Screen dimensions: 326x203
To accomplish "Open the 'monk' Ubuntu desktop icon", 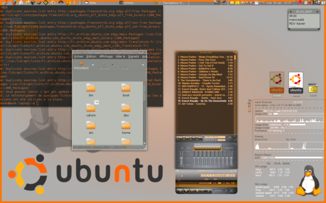I will click(277, 85).
